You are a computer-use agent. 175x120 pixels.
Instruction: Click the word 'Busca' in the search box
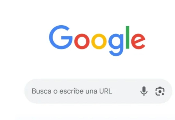point(41,91)
